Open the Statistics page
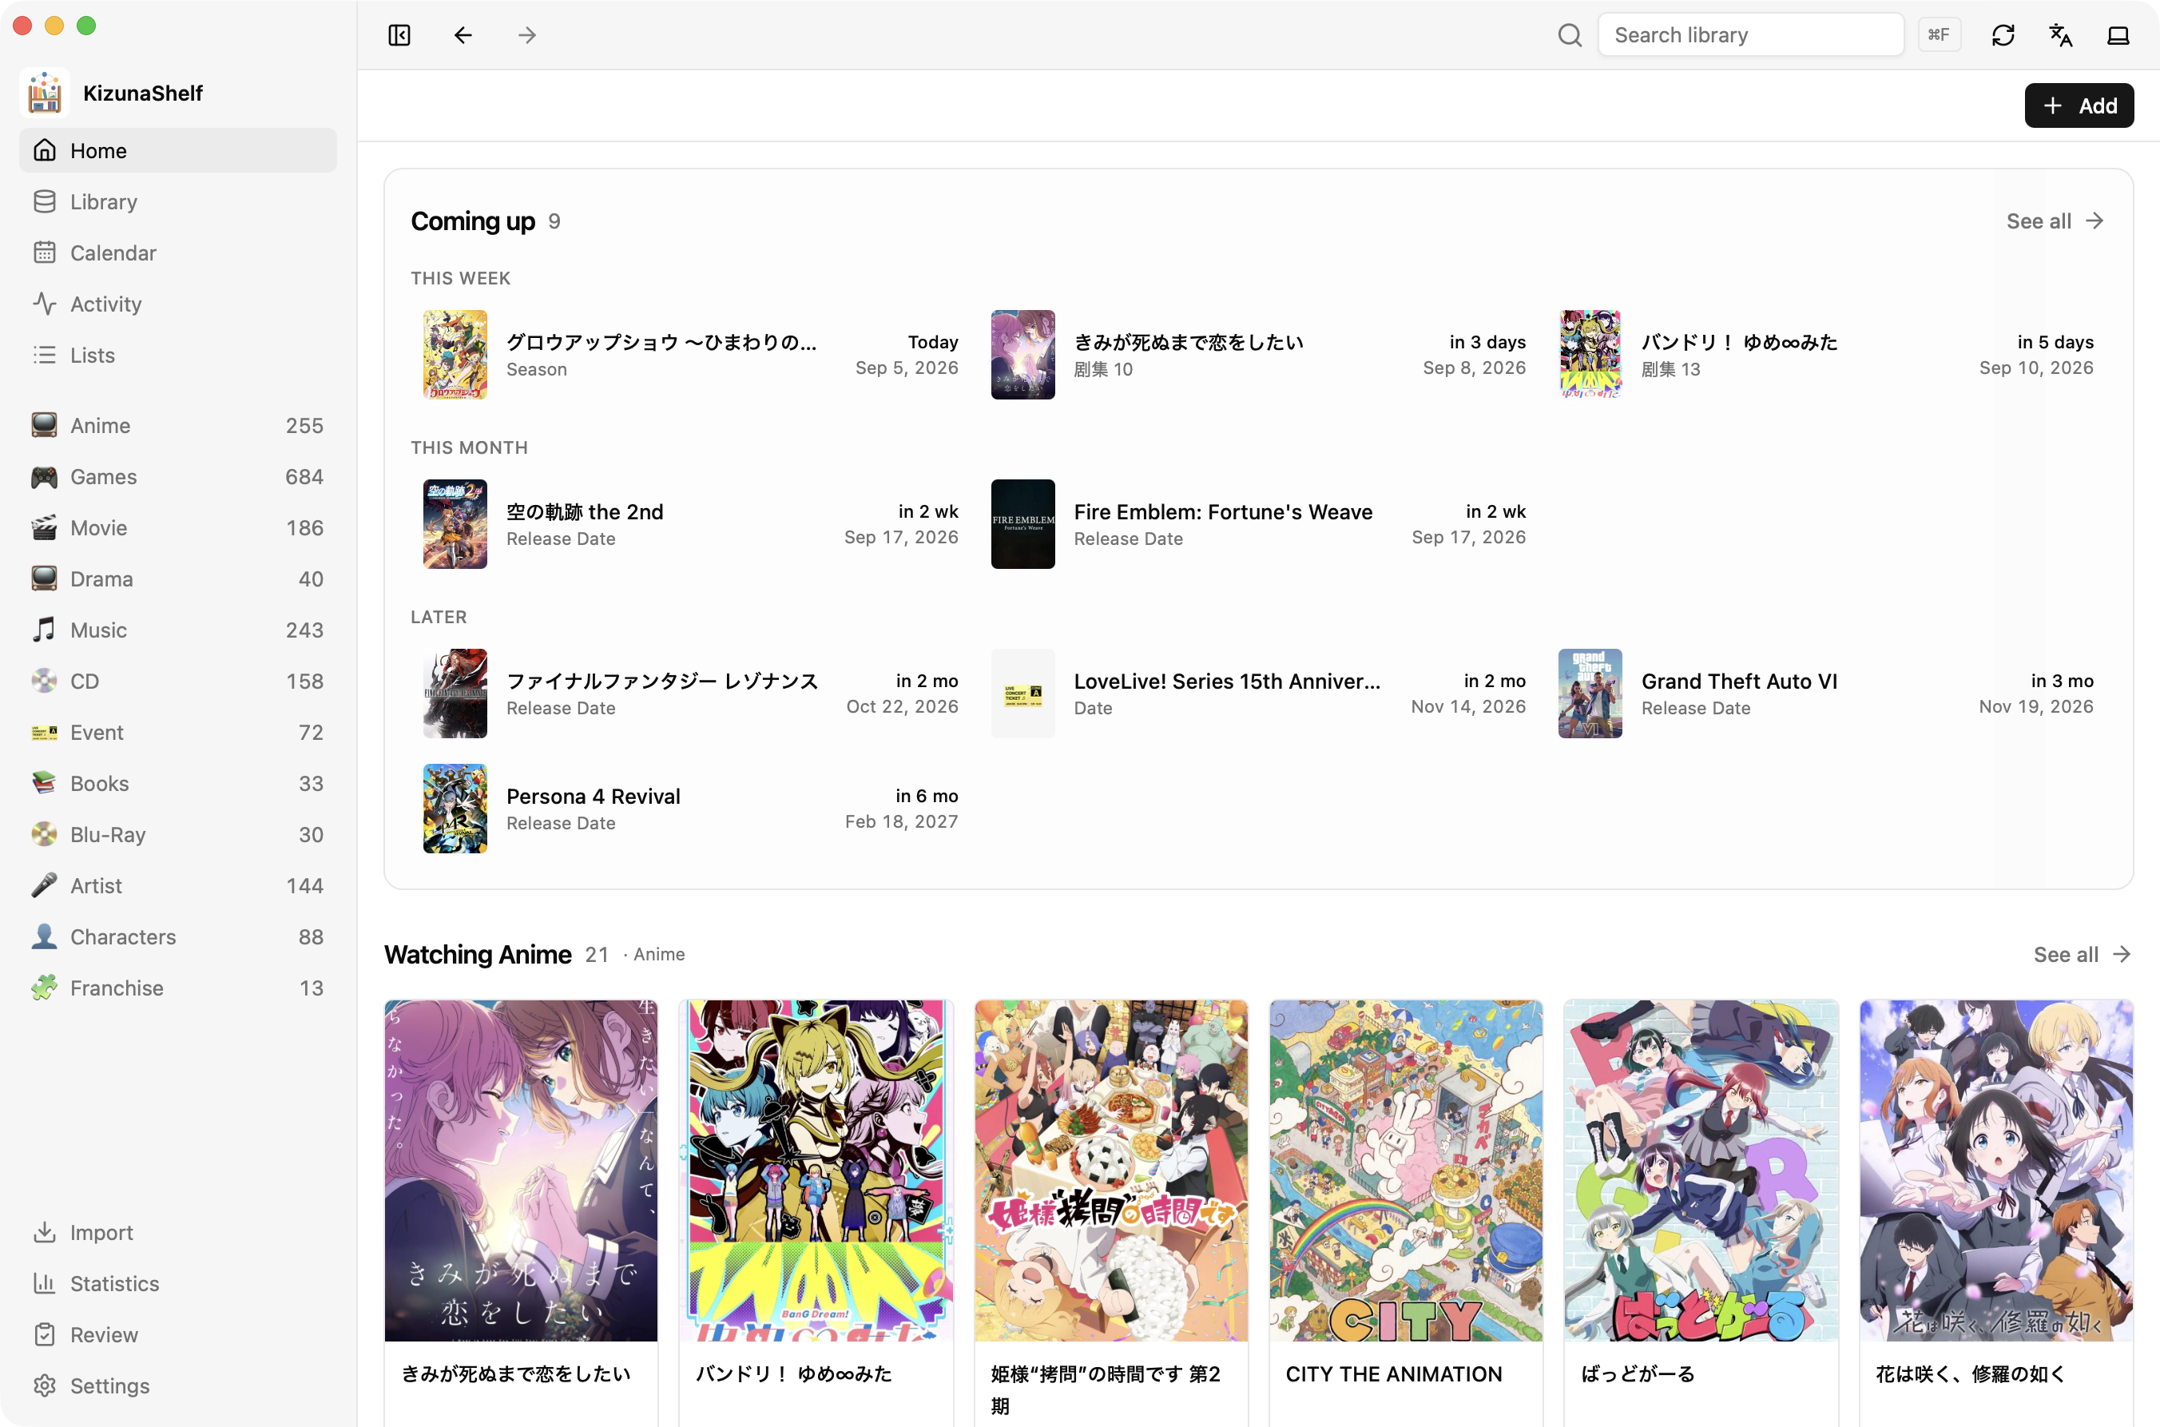Screen dimensions: 2160x1427 pyautogui.click(x=178, y=1283)
